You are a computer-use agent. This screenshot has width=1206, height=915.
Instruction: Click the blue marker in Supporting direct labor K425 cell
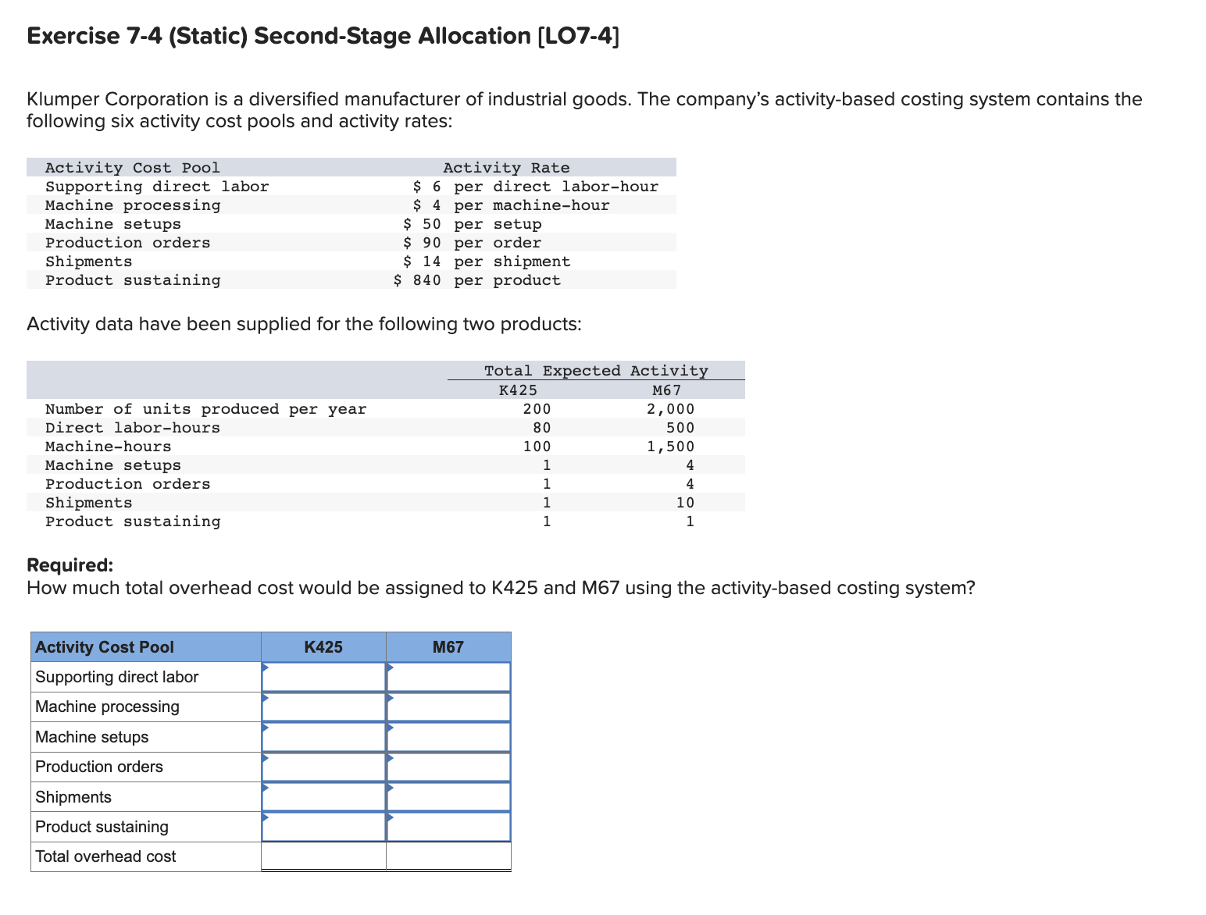[x=267, y=669]
